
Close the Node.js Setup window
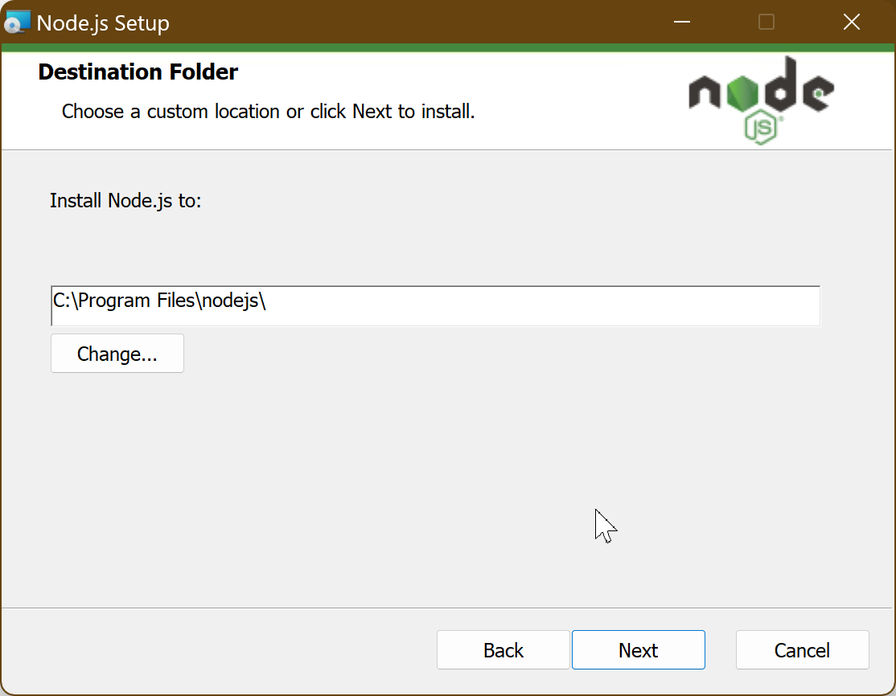point(852,22)
